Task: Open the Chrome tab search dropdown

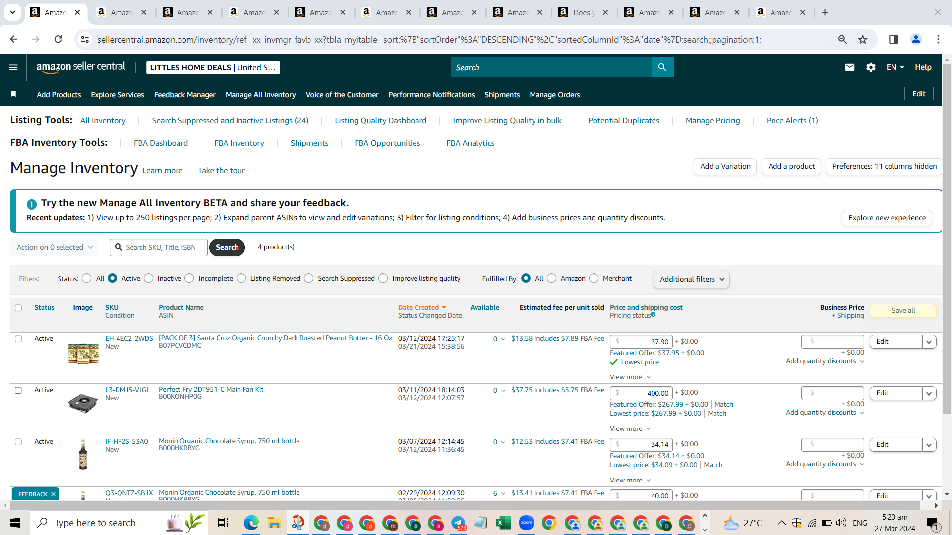Action: (12, 12)
